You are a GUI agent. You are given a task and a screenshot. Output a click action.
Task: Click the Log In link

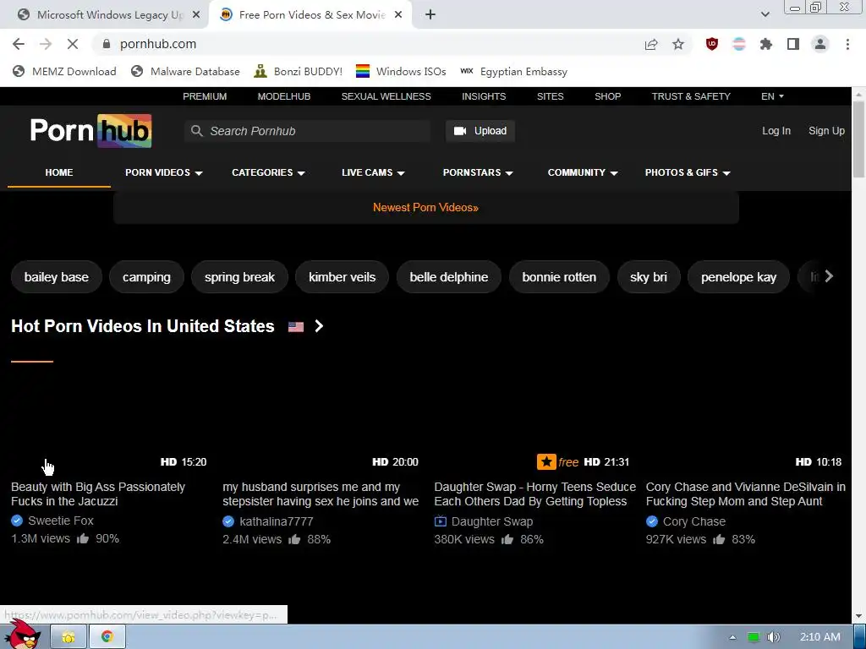[776, 131]
